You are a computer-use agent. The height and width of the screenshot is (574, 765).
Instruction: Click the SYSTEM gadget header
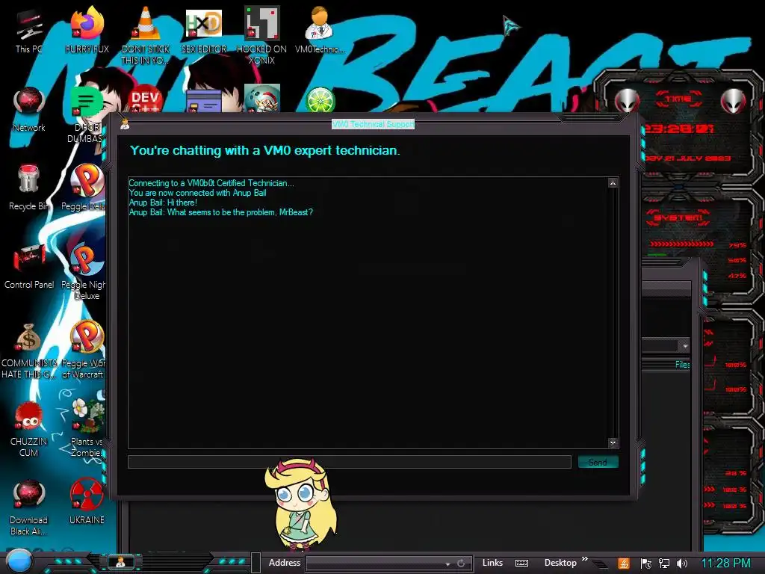click(678, 217)
